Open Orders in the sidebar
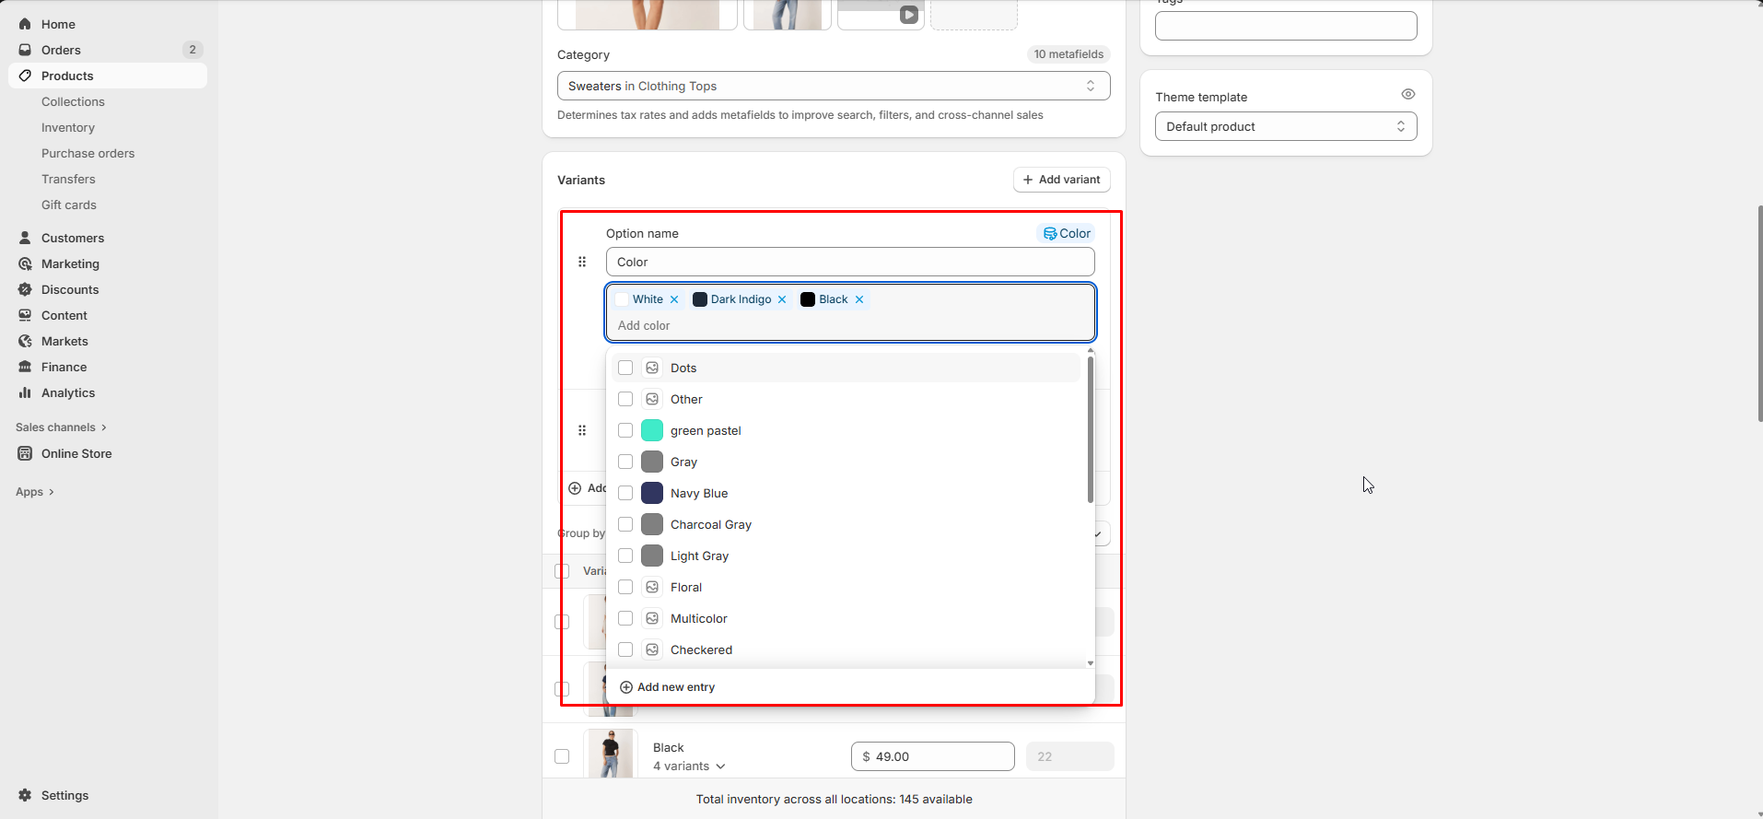This screenshot has height=819, width=1763. 61,50
